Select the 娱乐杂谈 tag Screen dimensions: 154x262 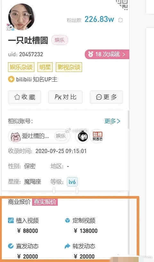pyautogui.click(x=21, y=67)
